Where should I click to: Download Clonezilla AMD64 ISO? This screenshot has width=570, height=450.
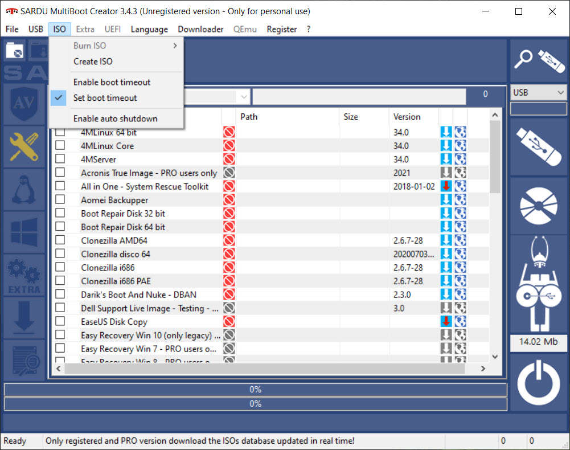coord(446,240)
